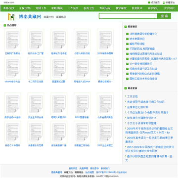Click green bullet icon before 初一数学特训班讲义
Screen dimensions: 178x178
[x=127, y=64]
